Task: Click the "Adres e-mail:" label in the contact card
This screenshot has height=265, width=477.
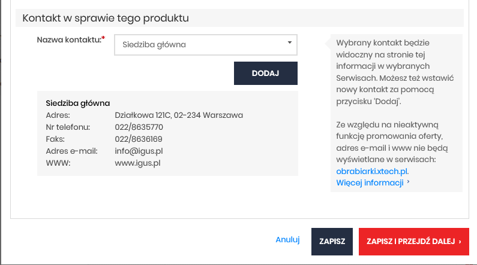Action: coord(68,151)
